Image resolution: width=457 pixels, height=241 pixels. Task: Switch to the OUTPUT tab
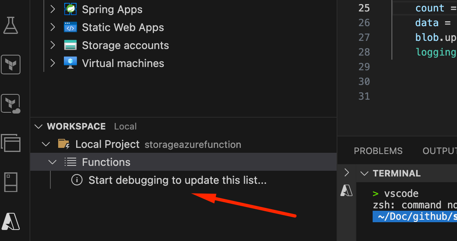tap(440, 151)
